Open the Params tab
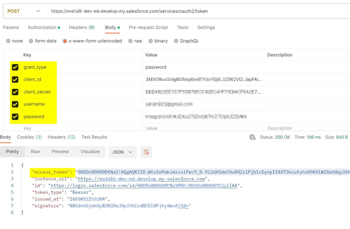 tap(11, 27)
